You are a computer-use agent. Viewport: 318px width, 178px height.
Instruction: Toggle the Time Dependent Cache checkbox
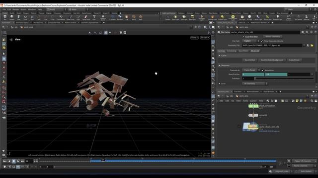pos(262,41)
